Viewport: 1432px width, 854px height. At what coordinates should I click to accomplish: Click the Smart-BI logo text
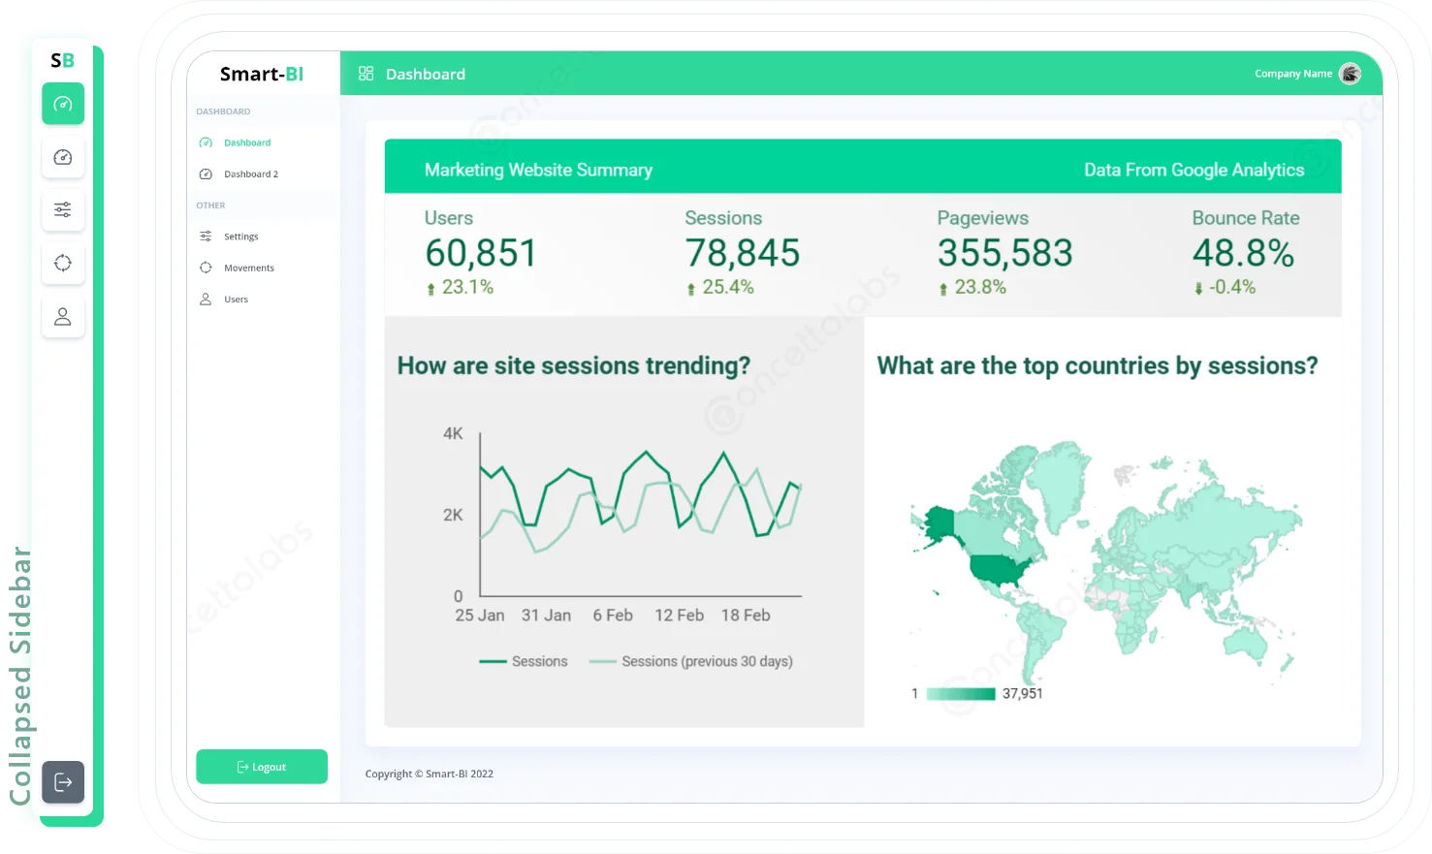262,74
